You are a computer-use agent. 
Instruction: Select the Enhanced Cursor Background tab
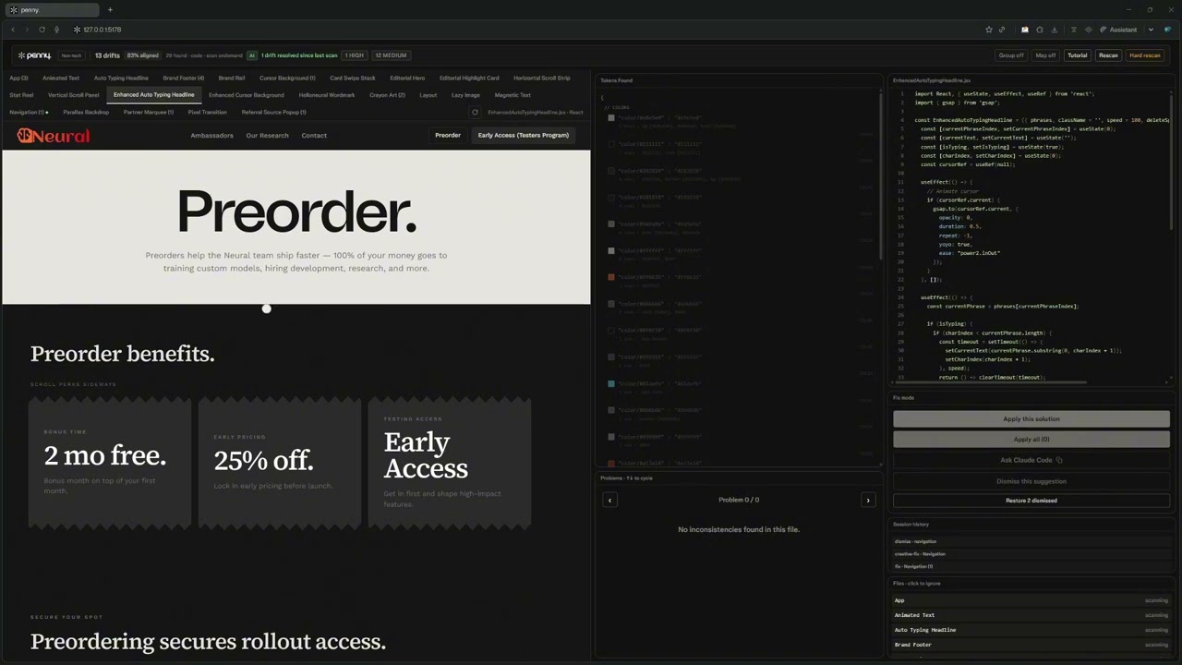tap(247, 95)
